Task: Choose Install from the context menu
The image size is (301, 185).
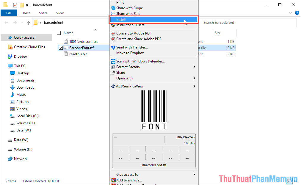Action: tap(121, 19)
